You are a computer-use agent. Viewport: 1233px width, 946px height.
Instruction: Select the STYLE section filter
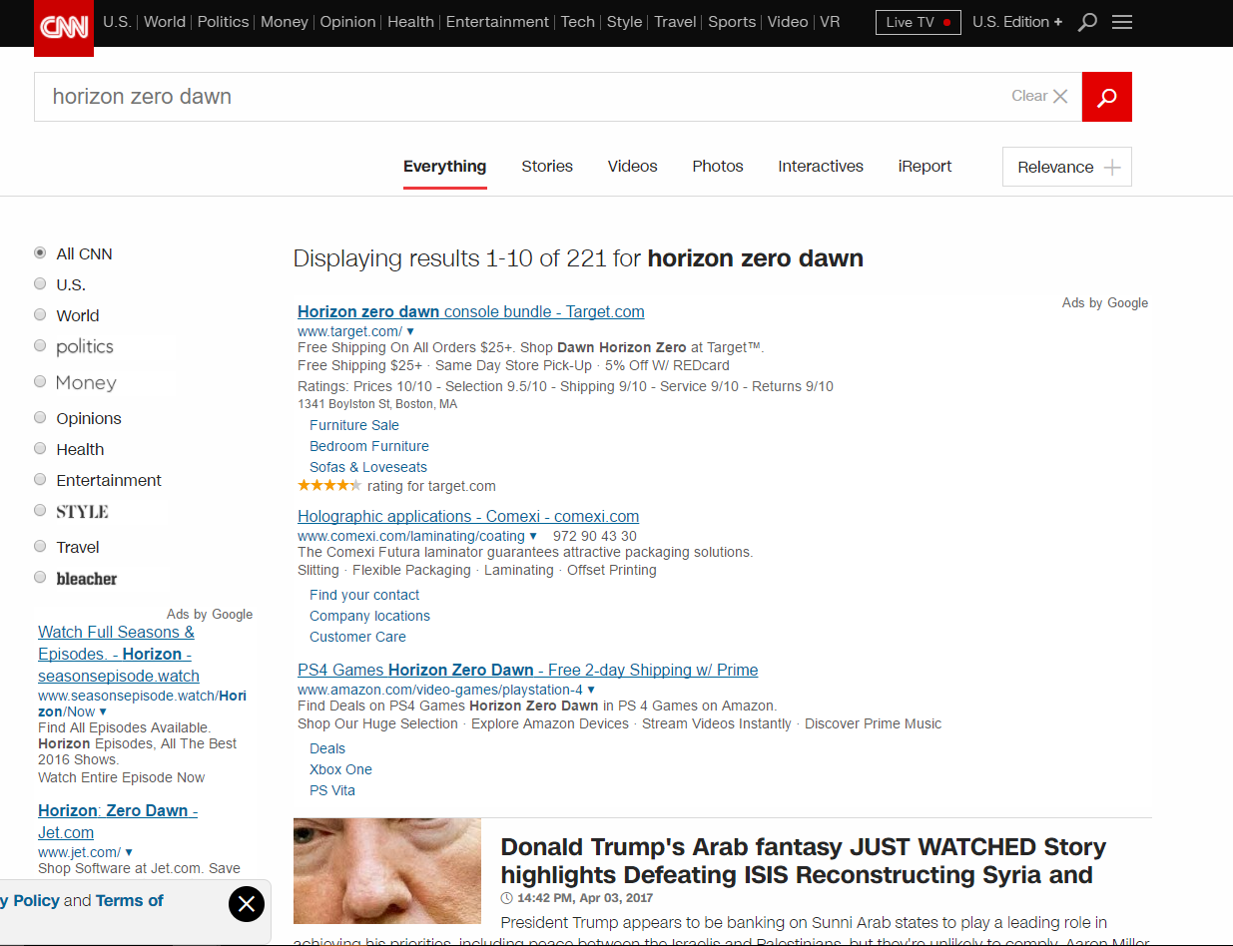(40, 511)
